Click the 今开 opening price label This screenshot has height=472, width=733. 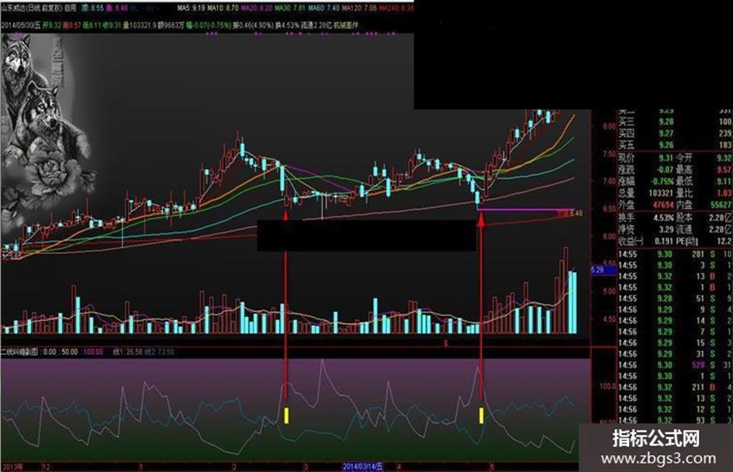[x=684, y=158]
